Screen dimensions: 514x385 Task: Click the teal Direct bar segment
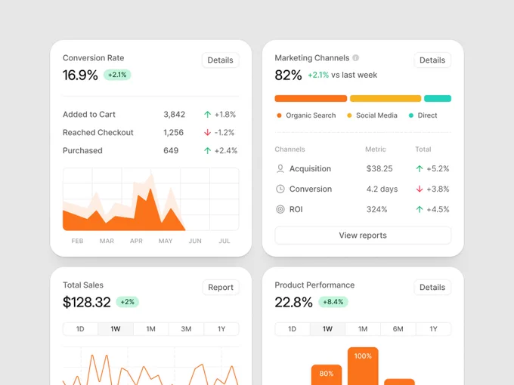tap(438, 99)
